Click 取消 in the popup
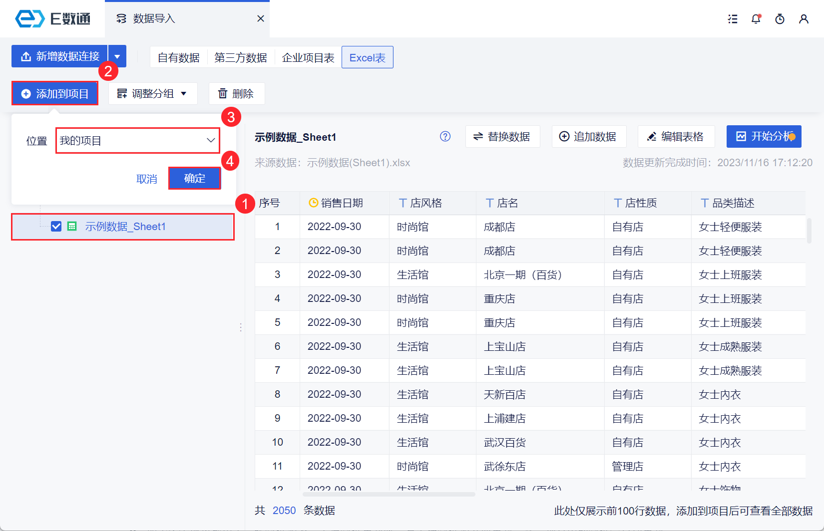 pos(146,179)
